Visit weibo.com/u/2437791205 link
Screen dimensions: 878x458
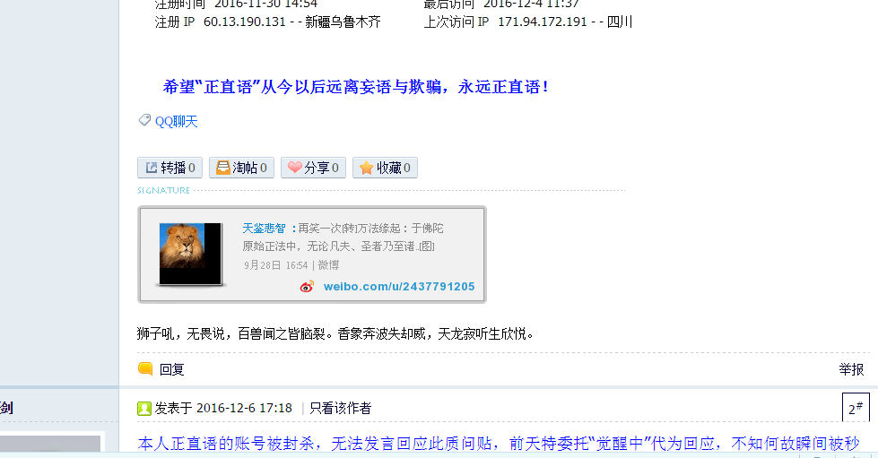click(399, 287)
